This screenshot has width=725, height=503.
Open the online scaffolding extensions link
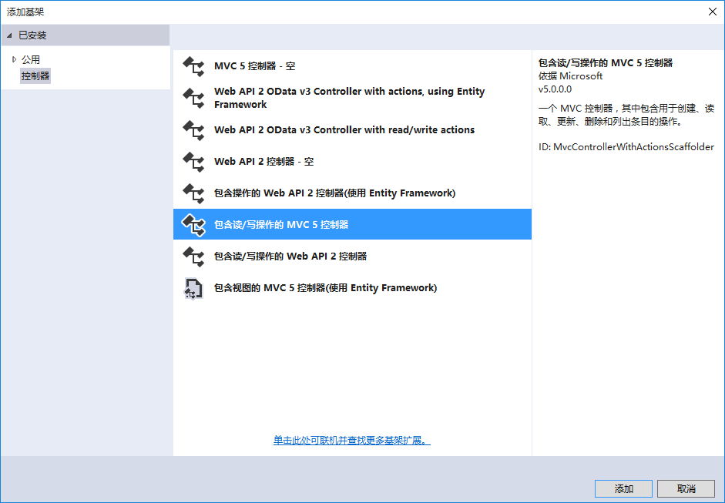pos(351,441)
